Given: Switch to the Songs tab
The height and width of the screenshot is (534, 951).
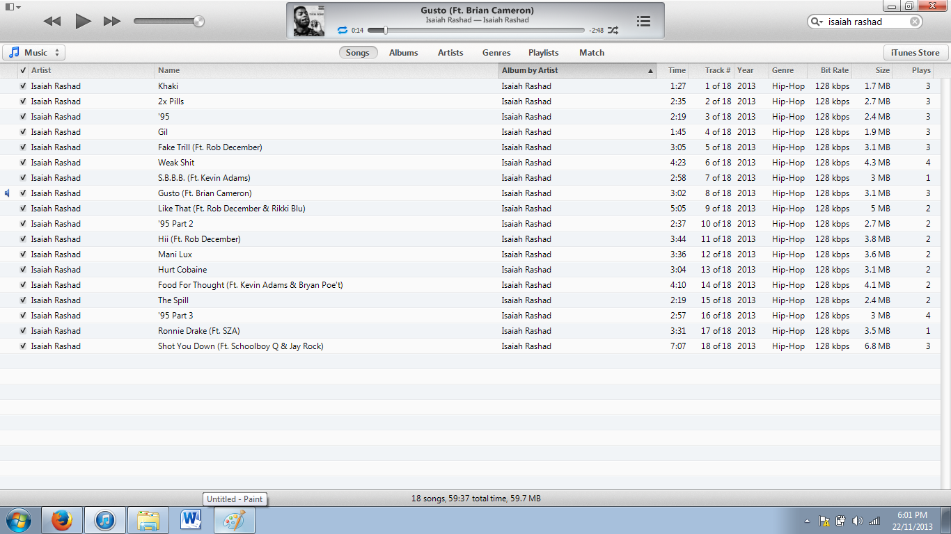Looking at the screenshot, I should coord(358,53).
